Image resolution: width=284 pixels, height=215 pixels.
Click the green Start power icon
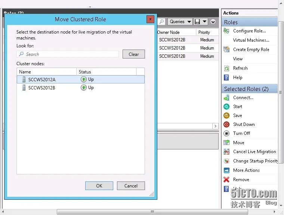pyautogui.click(x=226, y=107)
